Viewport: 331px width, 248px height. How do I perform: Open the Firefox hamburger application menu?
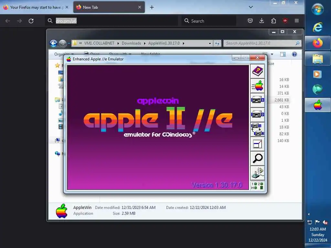pos(297,21)
